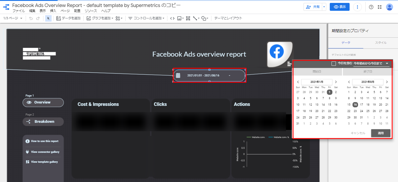The width and height of the screenshot is (398, 182).
Task: Click the 適用 apply button
Action: click(381, 133)
